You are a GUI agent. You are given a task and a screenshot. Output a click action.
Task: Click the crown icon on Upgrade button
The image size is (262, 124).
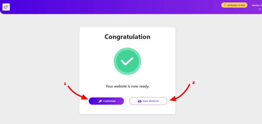pos(225,5)
